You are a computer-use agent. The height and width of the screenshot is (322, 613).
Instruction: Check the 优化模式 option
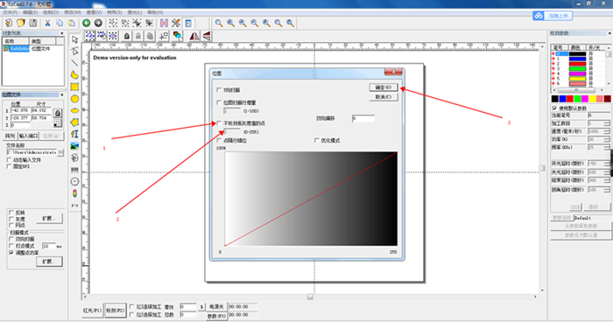317,140
